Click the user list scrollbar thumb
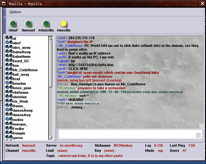This screenshot has width=206, height=164. [x=51, y=64]
